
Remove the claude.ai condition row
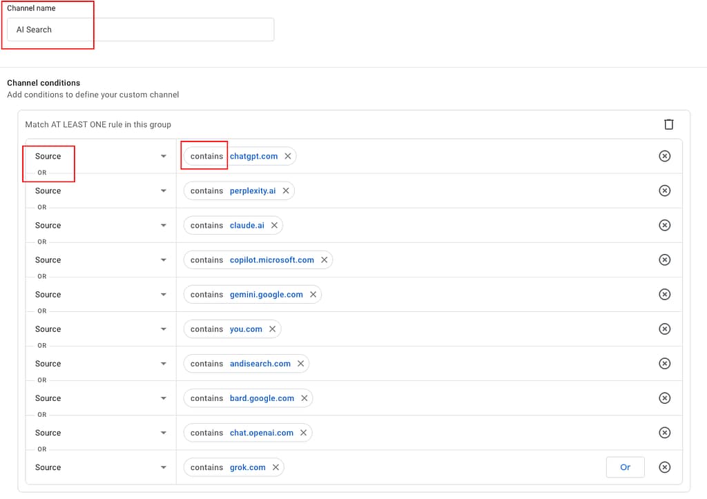[664, 225]
